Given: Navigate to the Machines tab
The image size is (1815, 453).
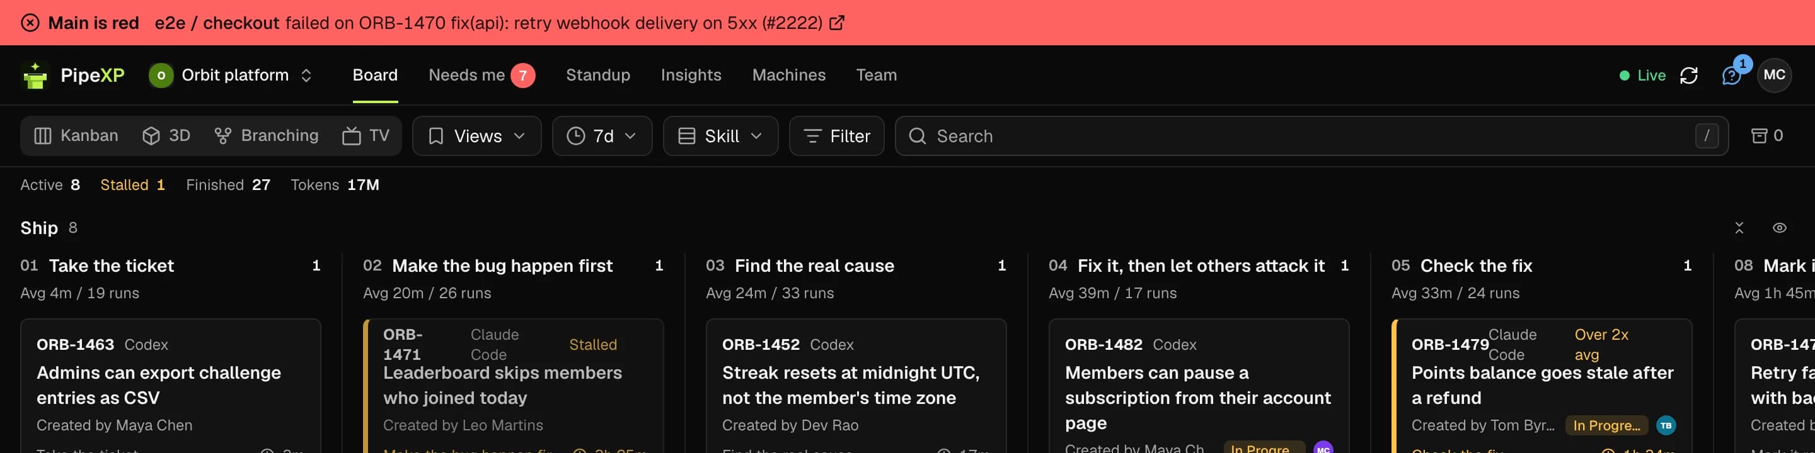Looking at the screenshot, I should pos(788,75).
